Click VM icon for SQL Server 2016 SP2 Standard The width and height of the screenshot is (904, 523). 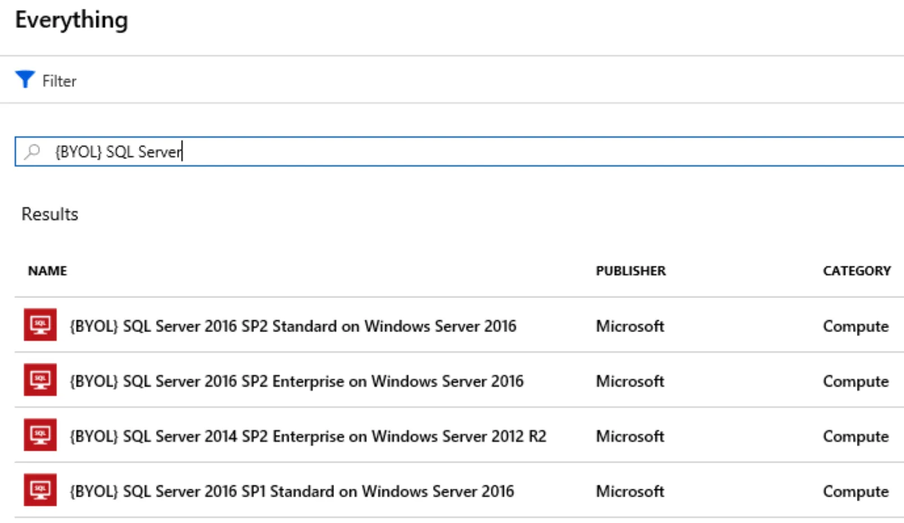tap(40, 325)
